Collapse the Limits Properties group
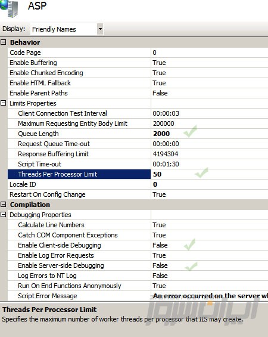This screenshot has width=268, height=337. coord(3,103)
